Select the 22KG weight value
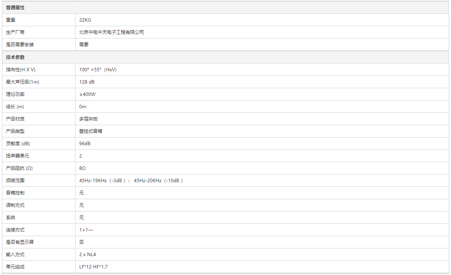The width and height of the screenshot is (451, 275). pyautogui.click(x=85, y=20)
